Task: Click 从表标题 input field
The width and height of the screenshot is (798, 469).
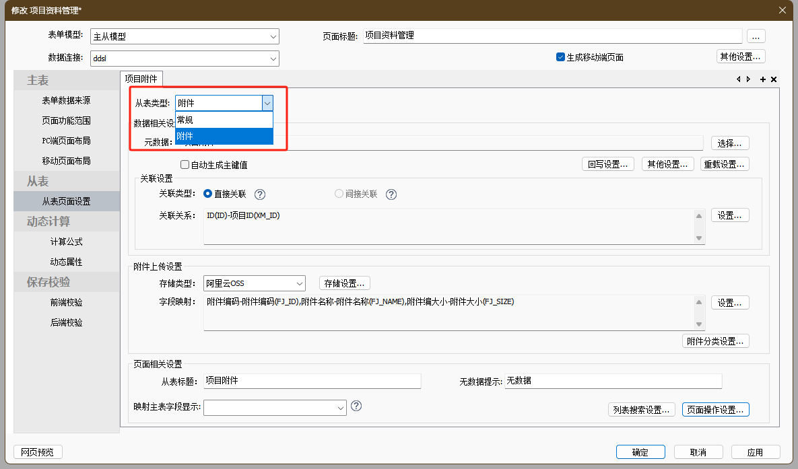Action: click(x=312, y=381)
